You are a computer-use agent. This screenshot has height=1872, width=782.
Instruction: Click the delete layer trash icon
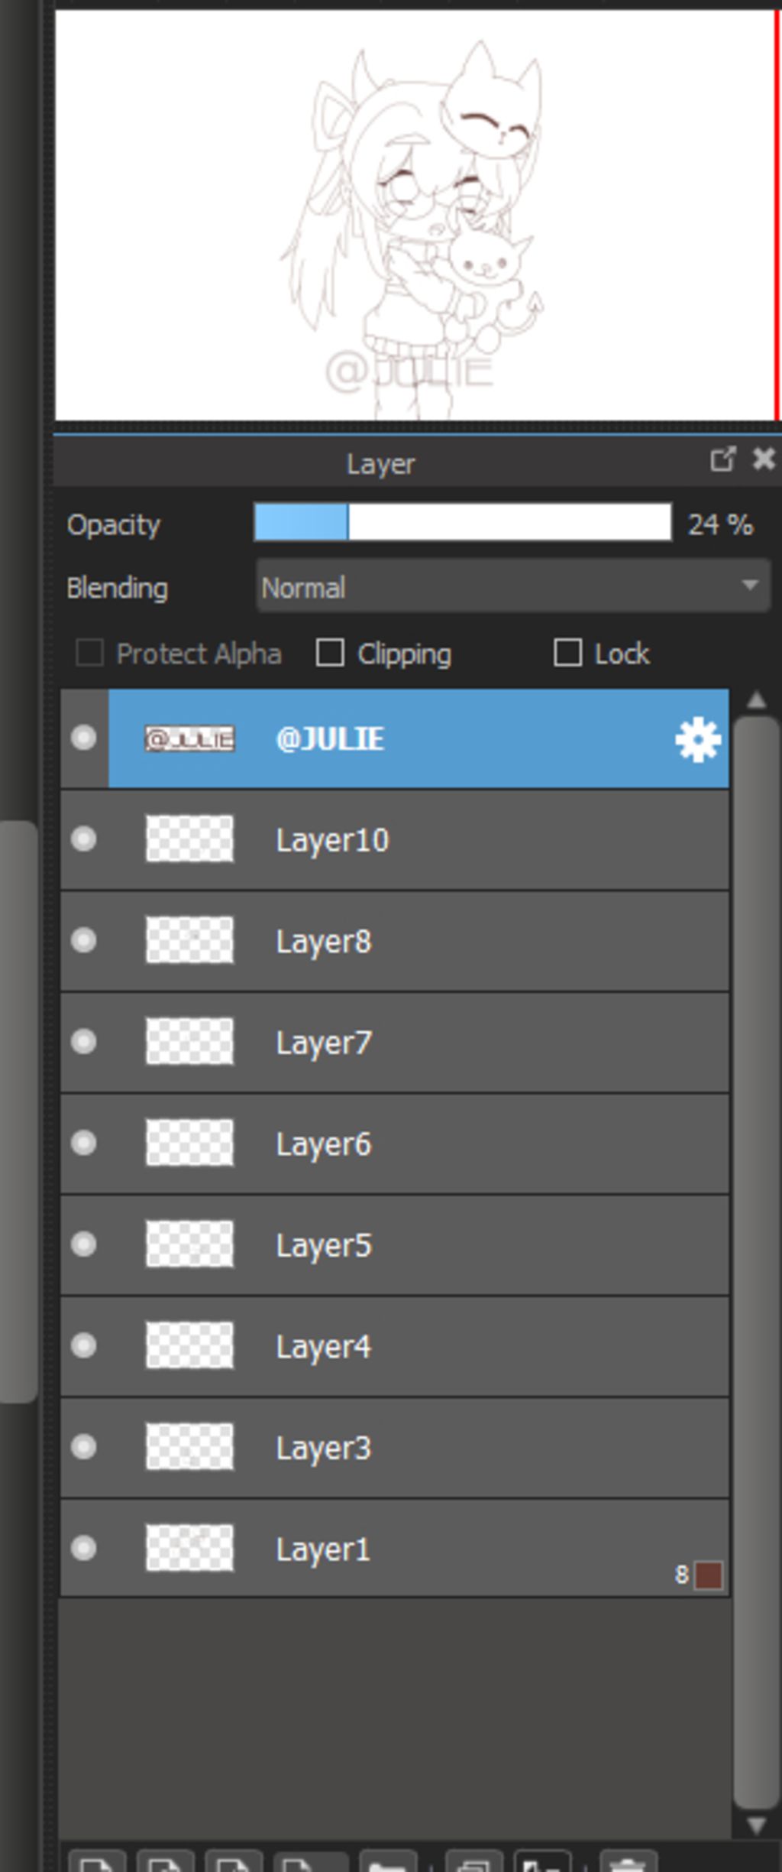coord(628,1863)
